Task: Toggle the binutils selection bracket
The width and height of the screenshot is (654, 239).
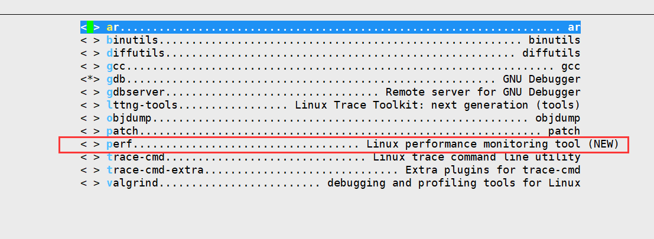Action: (x=90, y=40)
